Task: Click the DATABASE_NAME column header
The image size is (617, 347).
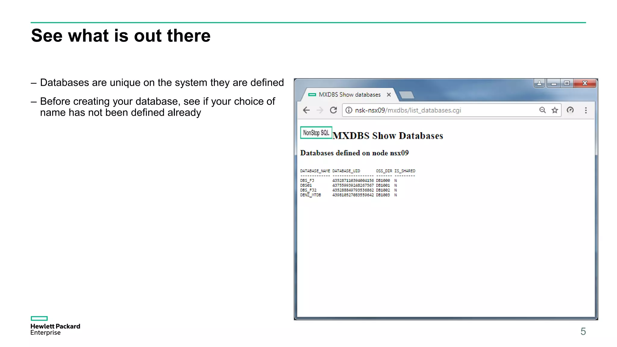Action: pyautogui.click(x=315, y=171)
